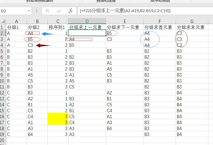This screenshot has width=213, height=145.
Task: Click cell with header '分组1'
Action: click(x=16, y=27)
